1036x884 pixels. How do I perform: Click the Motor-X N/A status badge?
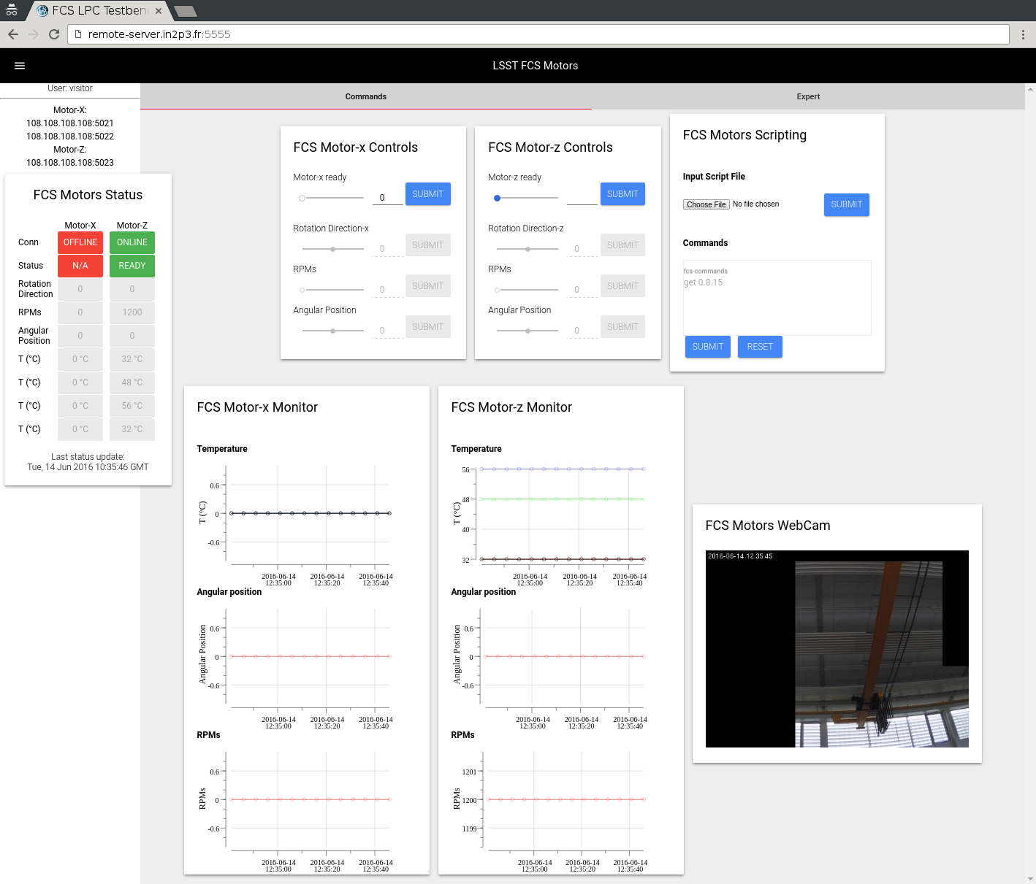click(80, 266)
